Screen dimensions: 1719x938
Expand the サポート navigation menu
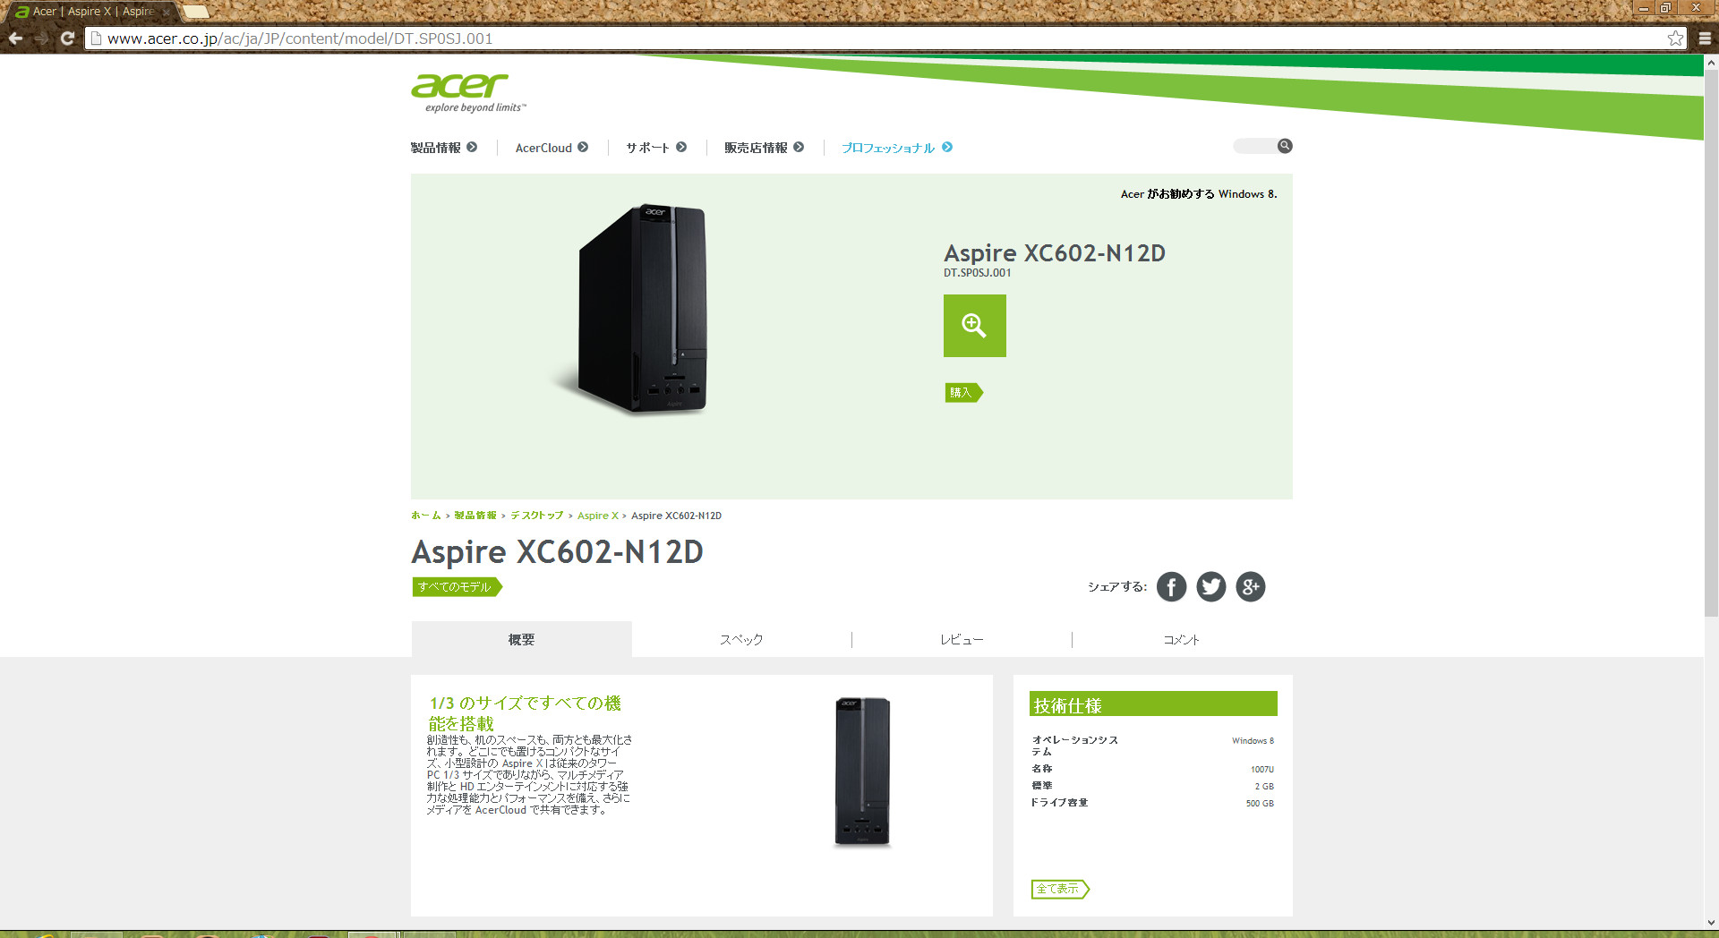[655, 148]
